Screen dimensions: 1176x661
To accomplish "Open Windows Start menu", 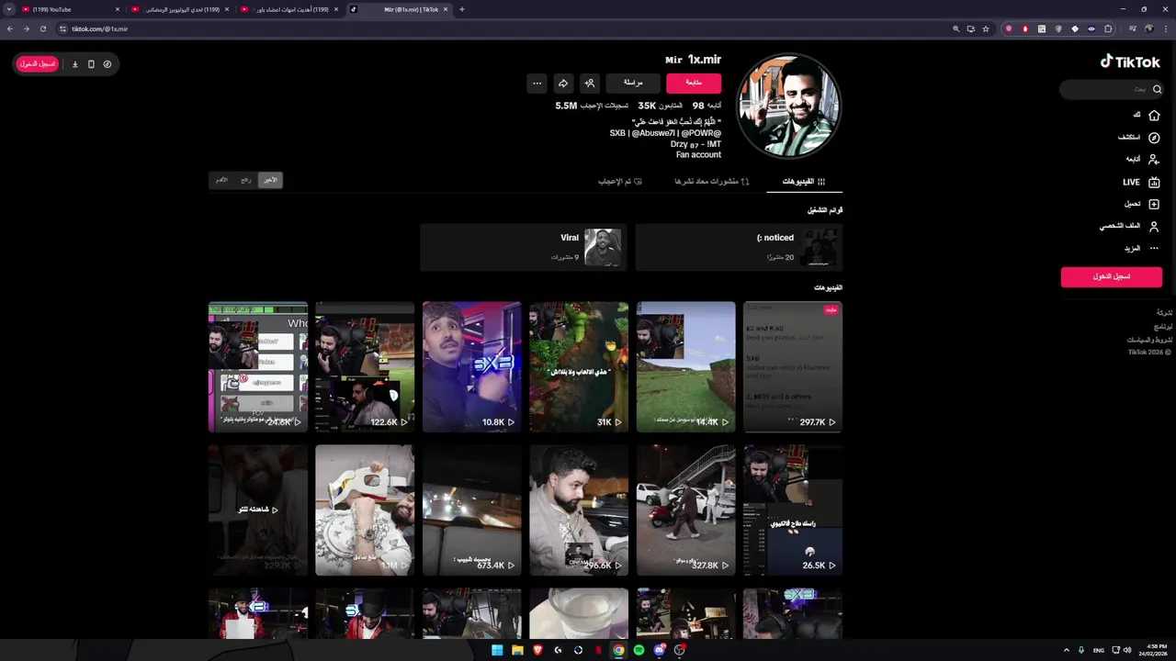I will point(497,650).
